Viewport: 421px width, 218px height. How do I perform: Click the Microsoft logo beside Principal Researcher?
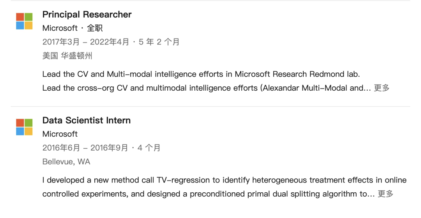pos(24,21)
